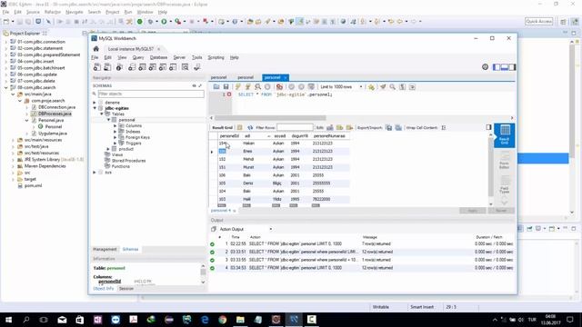
Task: Click the Workbench preferences gear icon at top right
Action: coord(485,67)
